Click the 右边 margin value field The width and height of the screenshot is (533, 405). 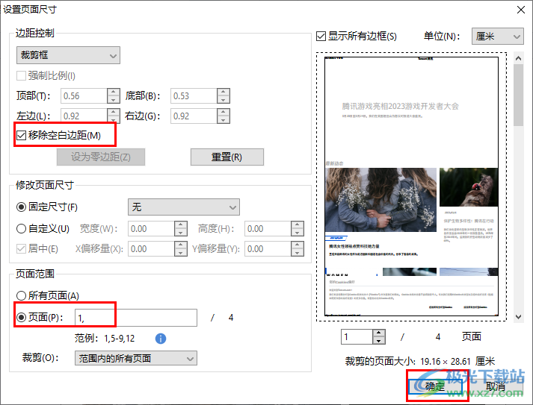point(194,116)
